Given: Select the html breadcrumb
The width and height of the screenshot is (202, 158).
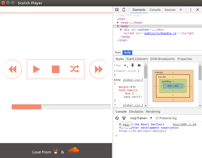Looking at the screenshot, I should 118,52.
